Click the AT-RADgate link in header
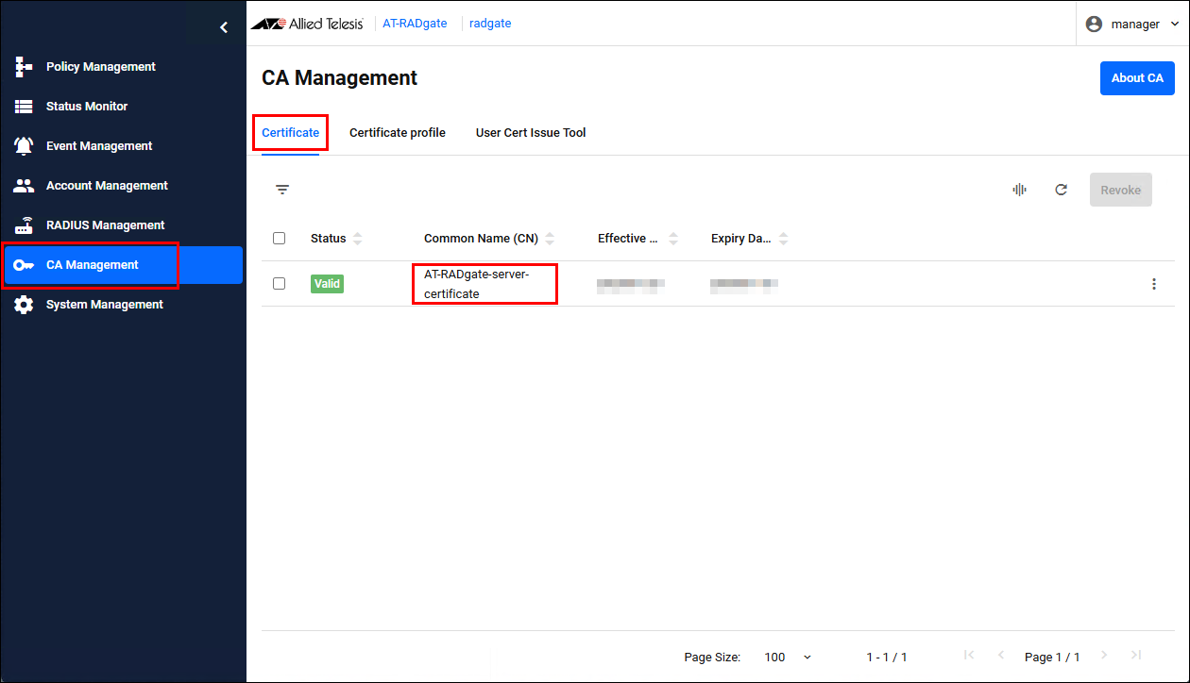1190x683 pixels. (x=415, y=24)
